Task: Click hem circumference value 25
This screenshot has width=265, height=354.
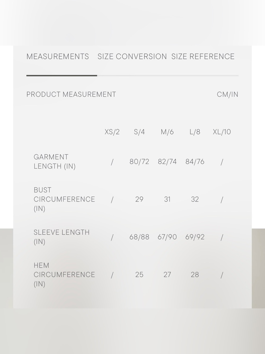Action: [x=139, y=275]
